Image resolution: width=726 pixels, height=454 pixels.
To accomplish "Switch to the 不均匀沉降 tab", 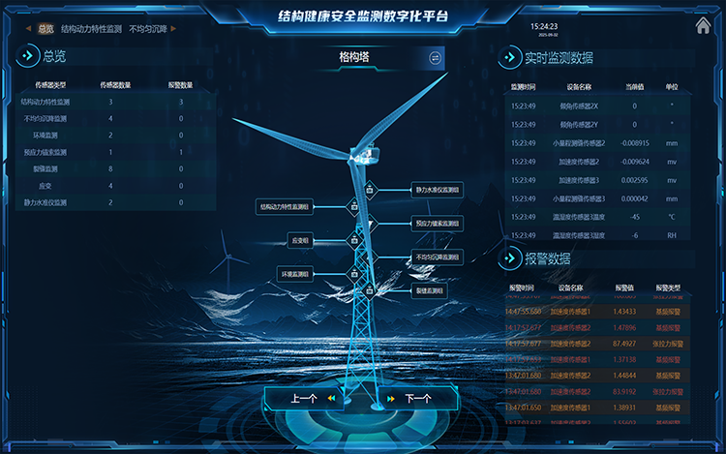I will point(147,29).
